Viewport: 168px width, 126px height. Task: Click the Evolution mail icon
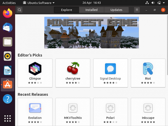tap(35, 108)
